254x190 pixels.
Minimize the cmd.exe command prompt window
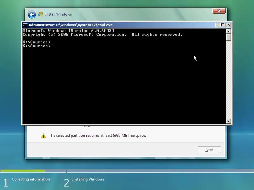click(x=217, y=25)
